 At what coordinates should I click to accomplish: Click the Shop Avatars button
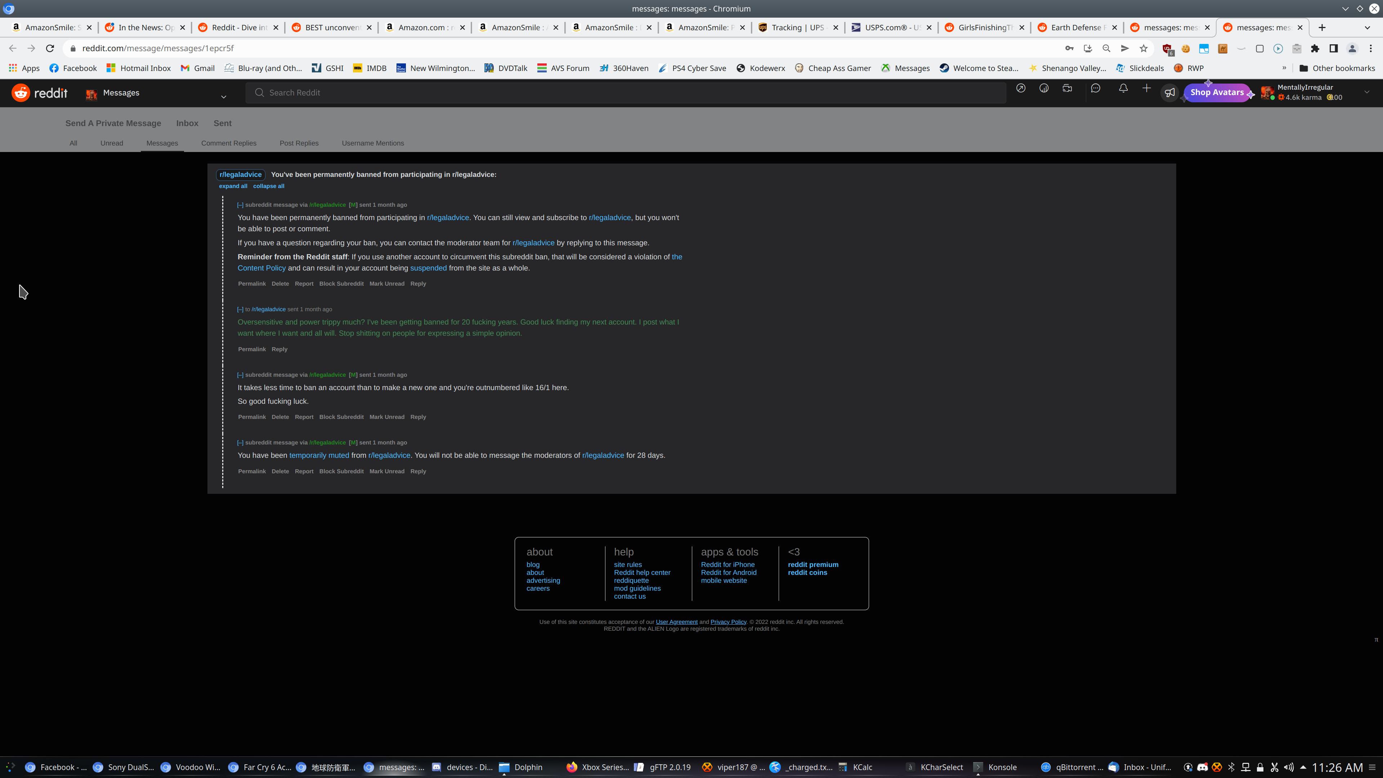click(1217, 92)
